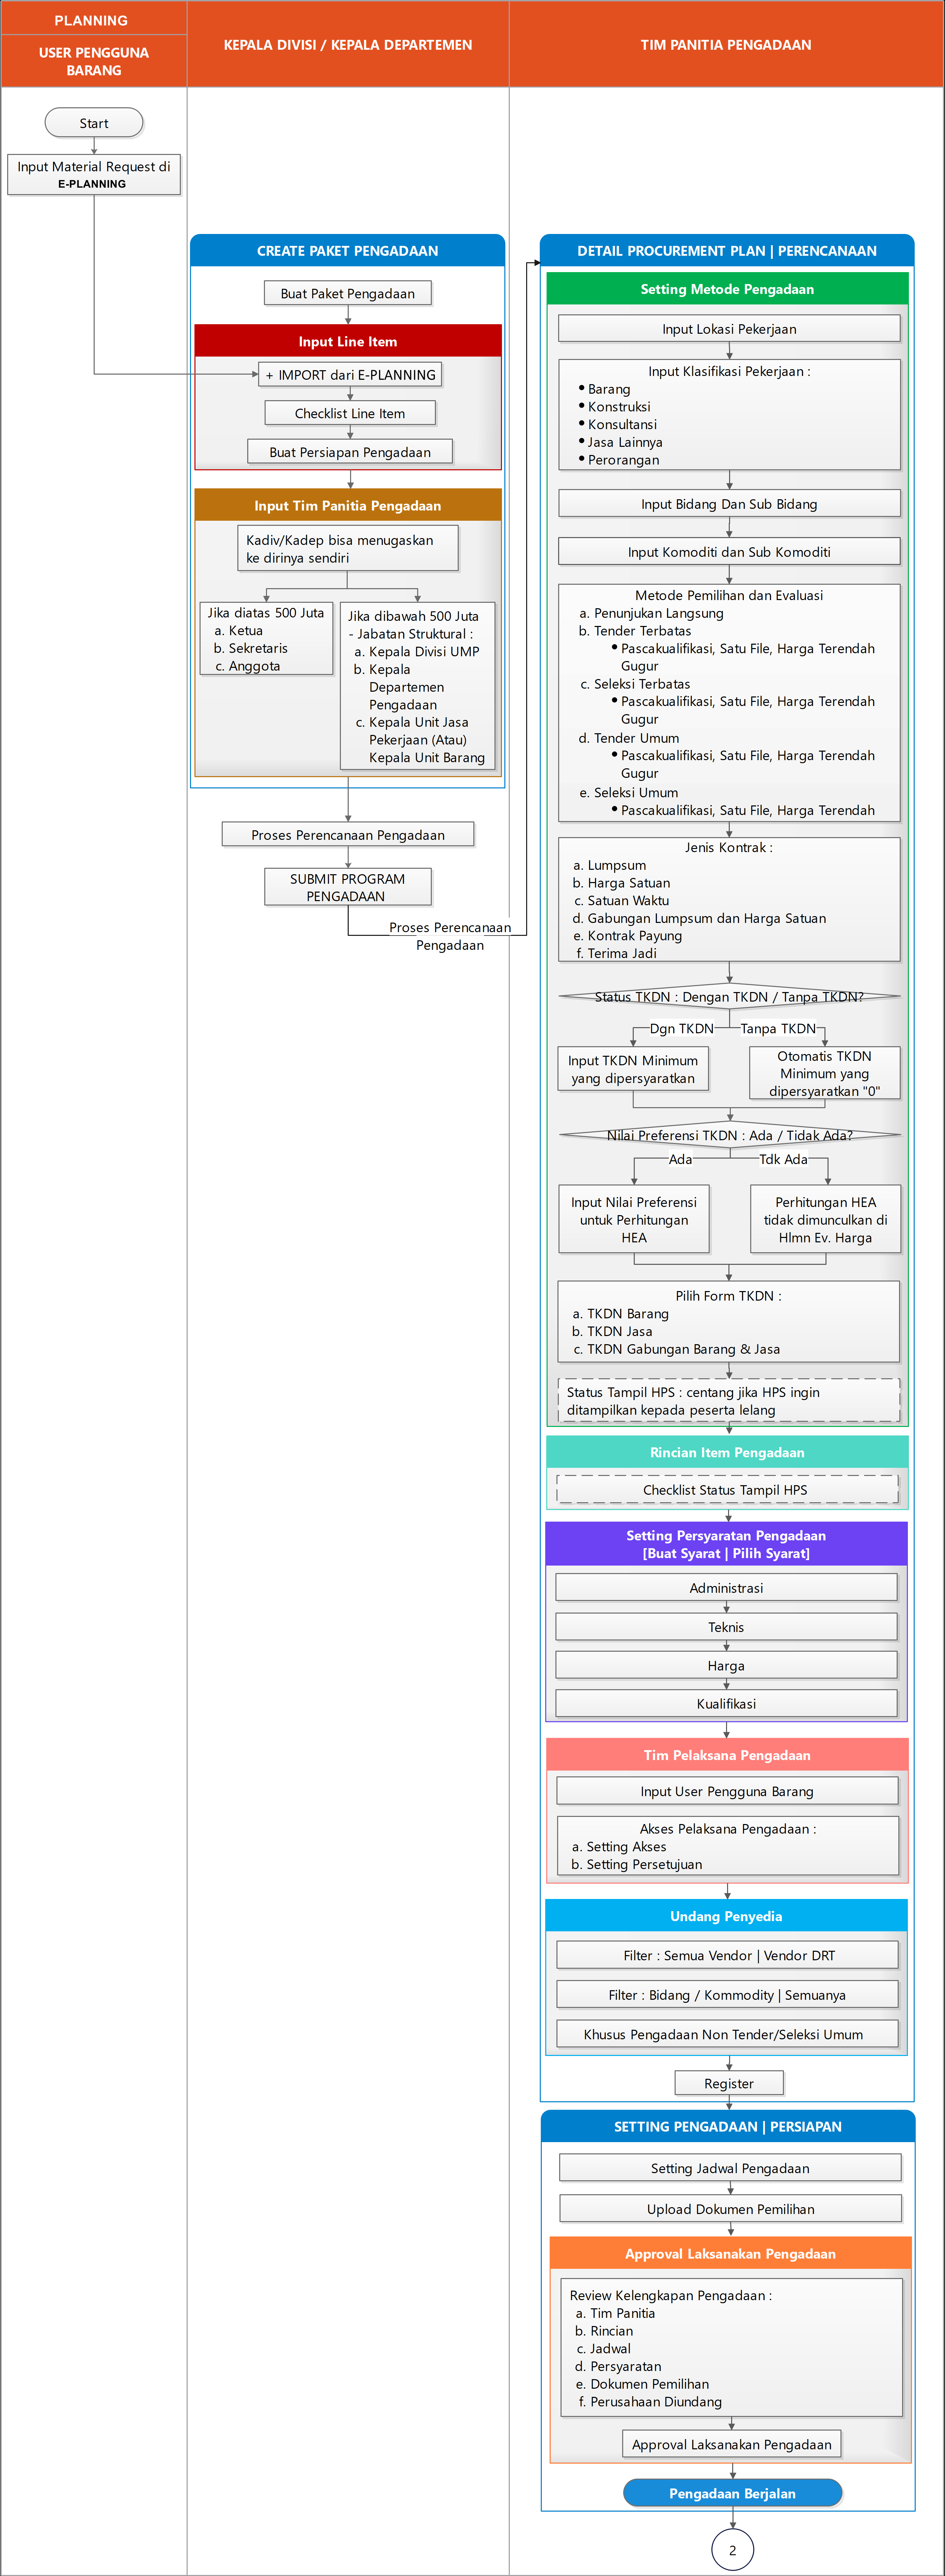
Task: Click the blue Pengadaan Berjalan pill
Action: 732,2493
